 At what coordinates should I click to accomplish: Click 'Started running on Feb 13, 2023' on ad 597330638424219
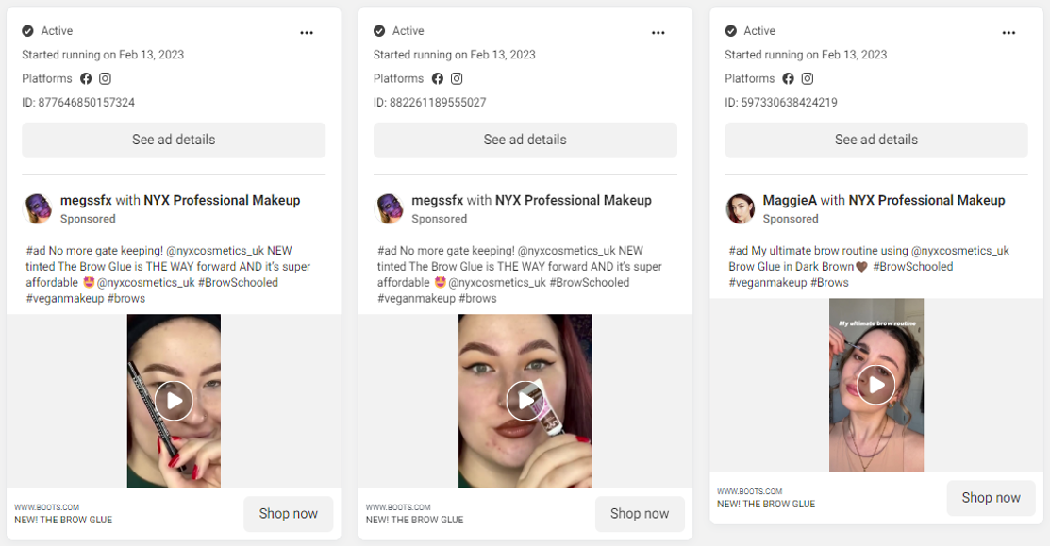(x=806, y=55)
